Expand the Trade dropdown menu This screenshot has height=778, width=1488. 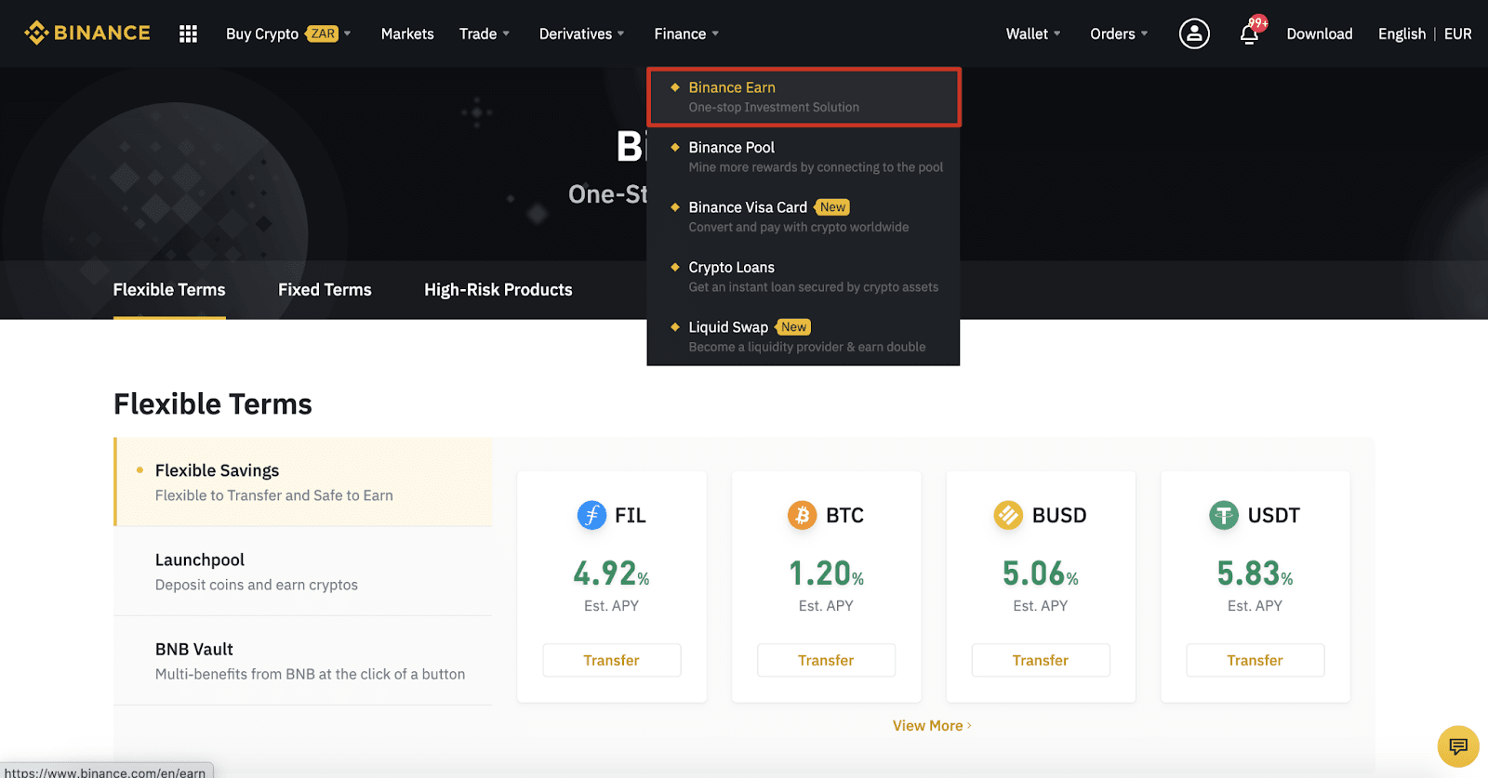tap(485, 33)
